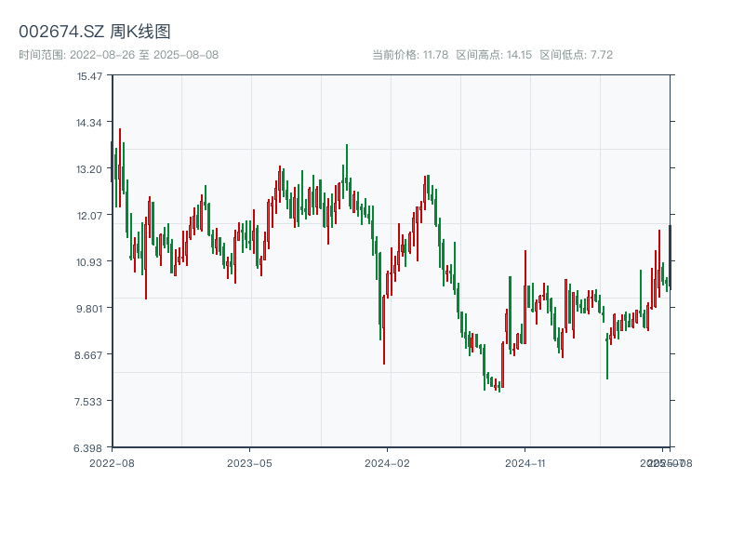The image size is (744, 558).
Task: Click the 区间高点 14.15 label
Action: tap(494, 55)
